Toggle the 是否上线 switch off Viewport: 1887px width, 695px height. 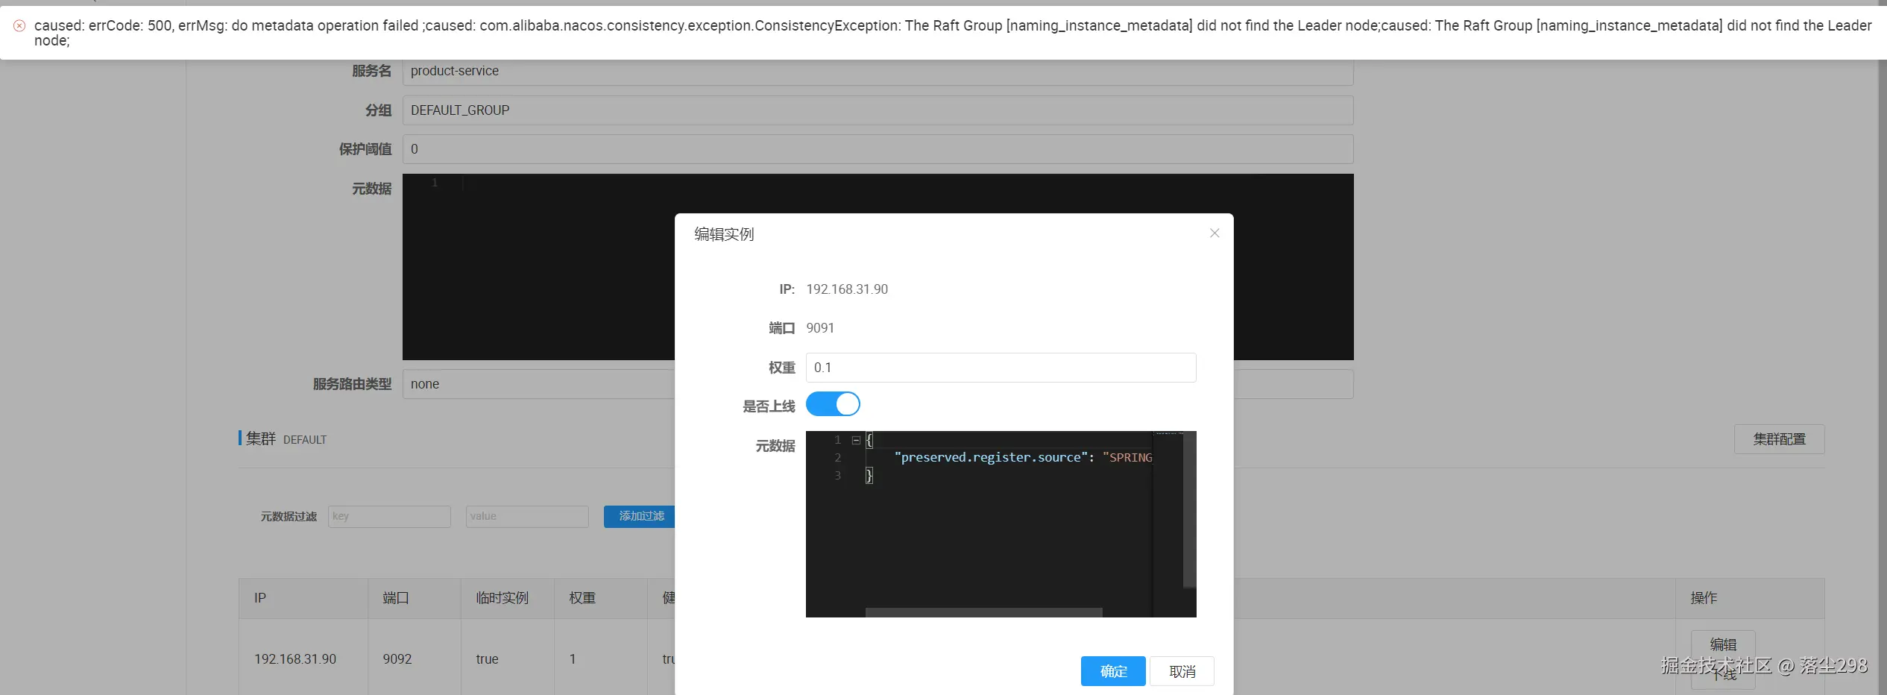(833, 404)
